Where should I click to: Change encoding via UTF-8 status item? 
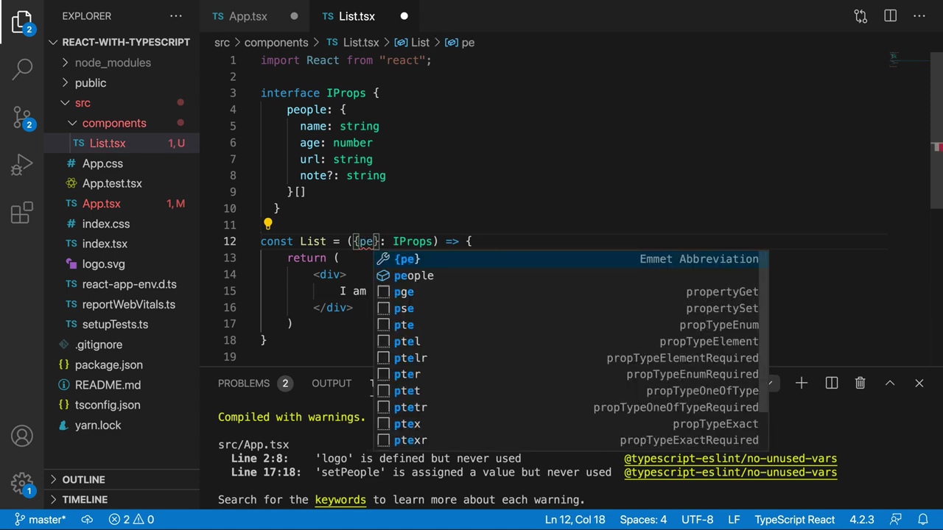pyautogui.click(x=697, y=520)
